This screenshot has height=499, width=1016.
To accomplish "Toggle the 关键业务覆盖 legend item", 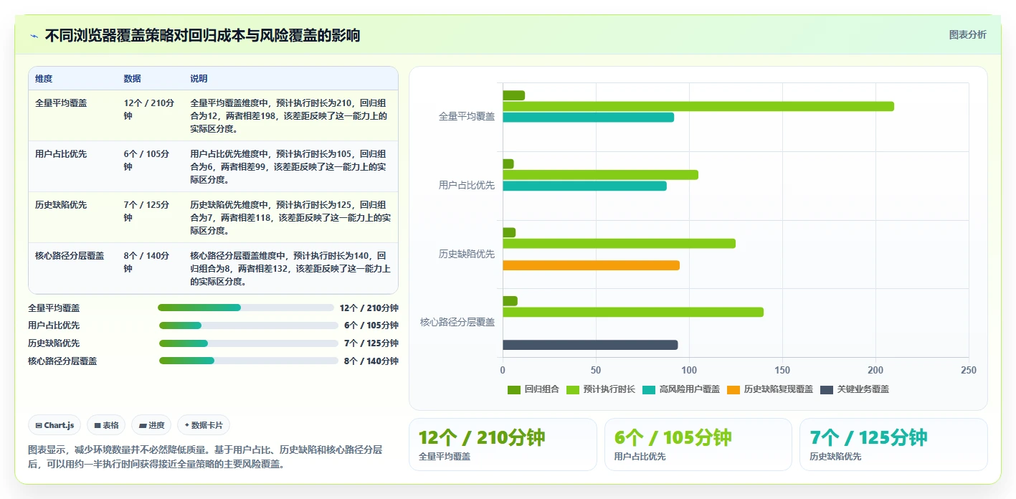I will [855, 389].
